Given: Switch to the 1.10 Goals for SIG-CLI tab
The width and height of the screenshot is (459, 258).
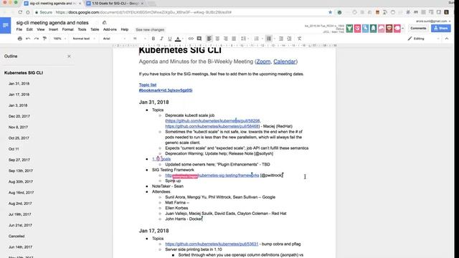Looking at the screenshot, I should coord(115,4).
